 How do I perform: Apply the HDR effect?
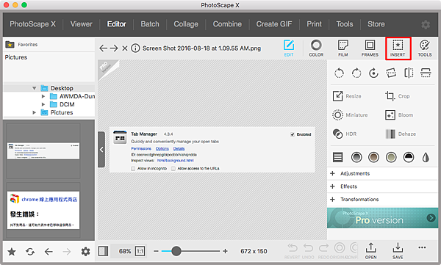click(x=345, y=134)
